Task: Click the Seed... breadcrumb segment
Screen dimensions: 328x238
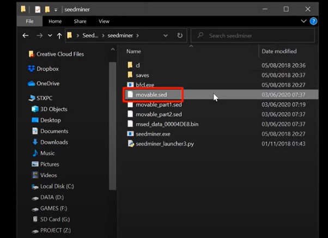Action: click(90, 35)
